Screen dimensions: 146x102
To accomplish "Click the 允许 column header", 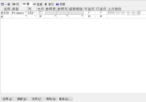I will coord(41,9).
